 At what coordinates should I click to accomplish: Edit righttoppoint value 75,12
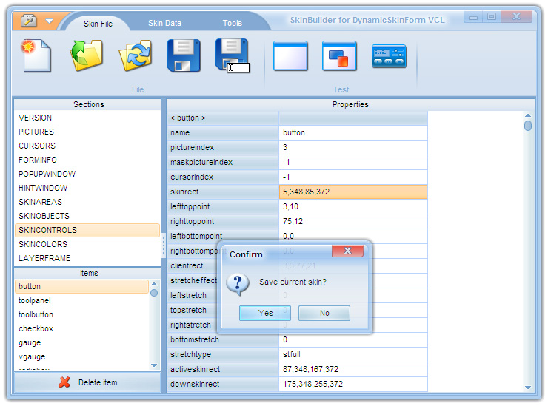tap(353, 221)
